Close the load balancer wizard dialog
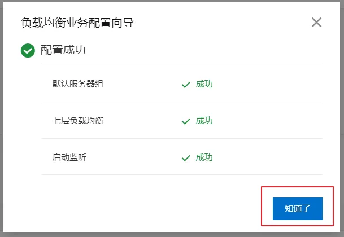Image resolution: width=344 pixels, height=237 pixels. pyautogui.click(x=316, y=23)
